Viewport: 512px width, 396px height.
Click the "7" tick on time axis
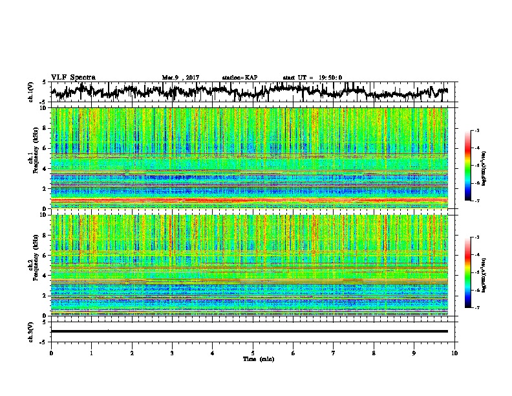tap(334, 353)
